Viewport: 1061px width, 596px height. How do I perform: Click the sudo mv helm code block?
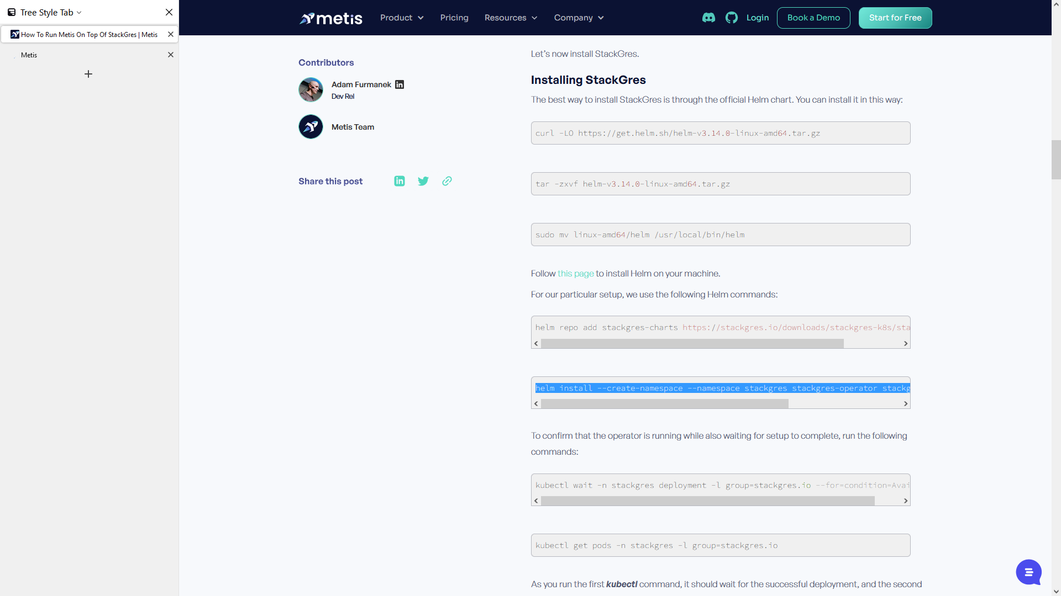[721, 235]
